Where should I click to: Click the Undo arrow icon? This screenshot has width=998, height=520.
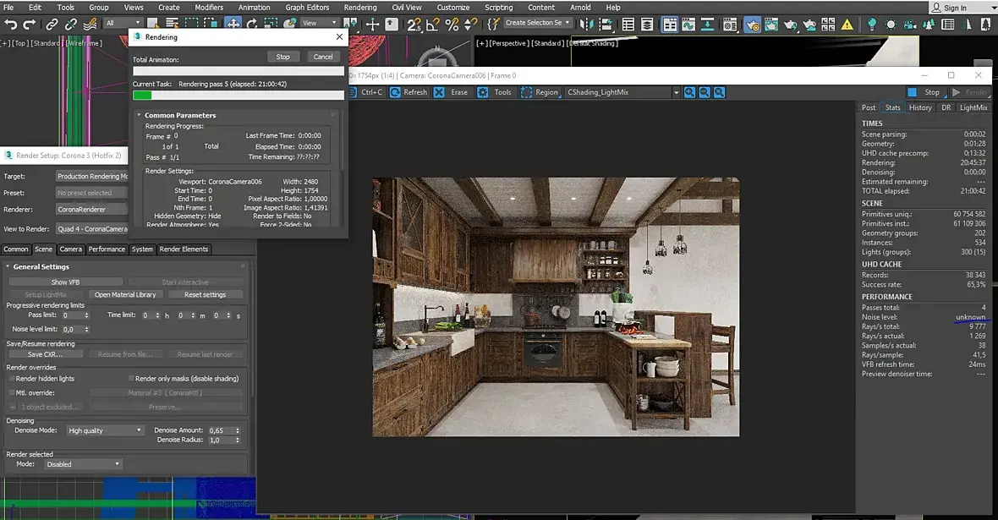point(11,25)
